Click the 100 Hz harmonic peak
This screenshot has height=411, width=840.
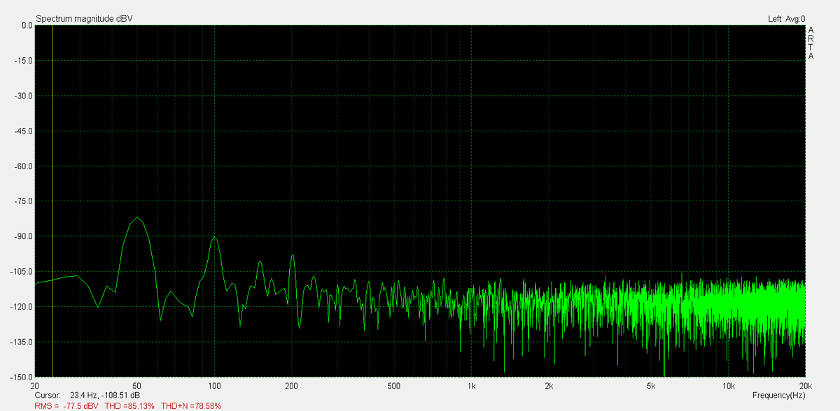215,238
